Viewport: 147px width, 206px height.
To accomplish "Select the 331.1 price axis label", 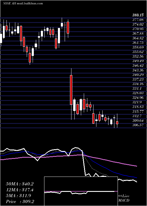I will (137, 89).
